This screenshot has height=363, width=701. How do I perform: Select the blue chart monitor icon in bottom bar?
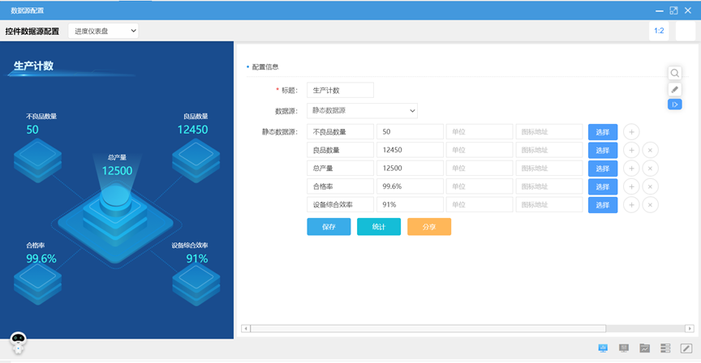(603, 348)
